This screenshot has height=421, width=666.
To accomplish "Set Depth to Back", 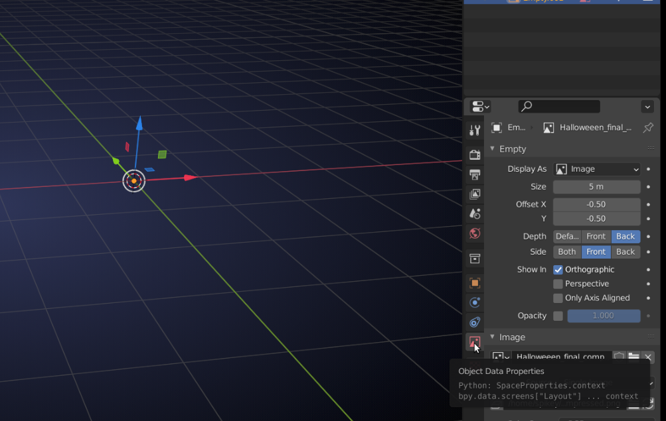I will 625,237.
